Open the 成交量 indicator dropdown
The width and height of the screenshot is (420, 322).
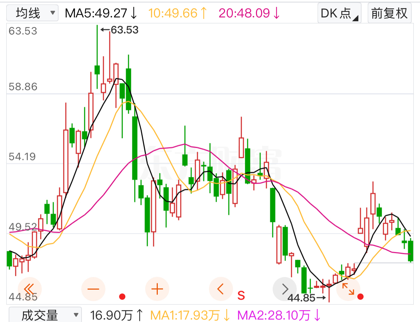[45, 315]
